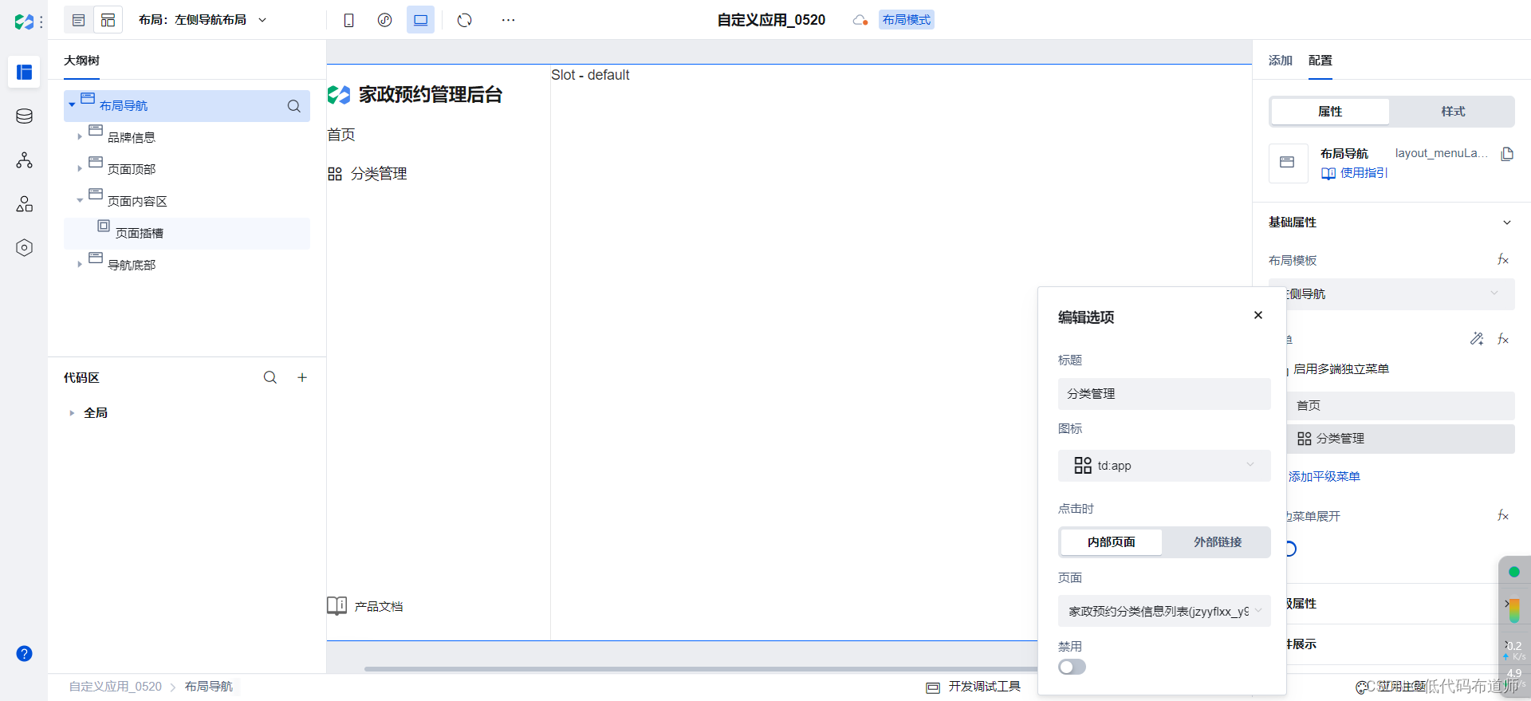Click the horizontal canvas scrollbar
The width and height of the screenshot is (1531, 701).
pyautogui.click(x=700, y=669)
